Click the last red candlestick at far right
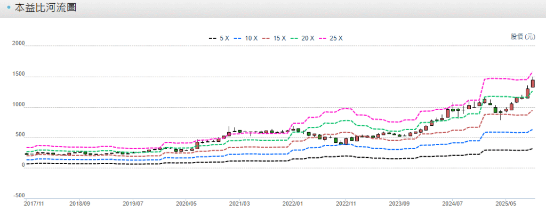 point(533,83)
